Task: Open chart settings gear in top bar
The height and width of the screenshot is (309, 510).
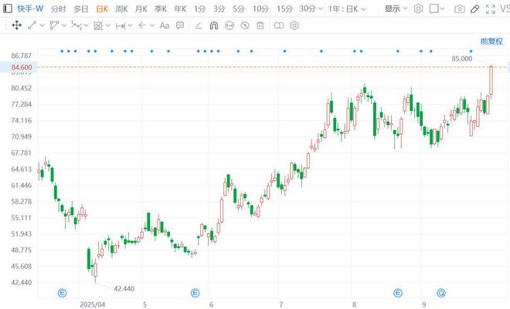Action: point(418,8)
